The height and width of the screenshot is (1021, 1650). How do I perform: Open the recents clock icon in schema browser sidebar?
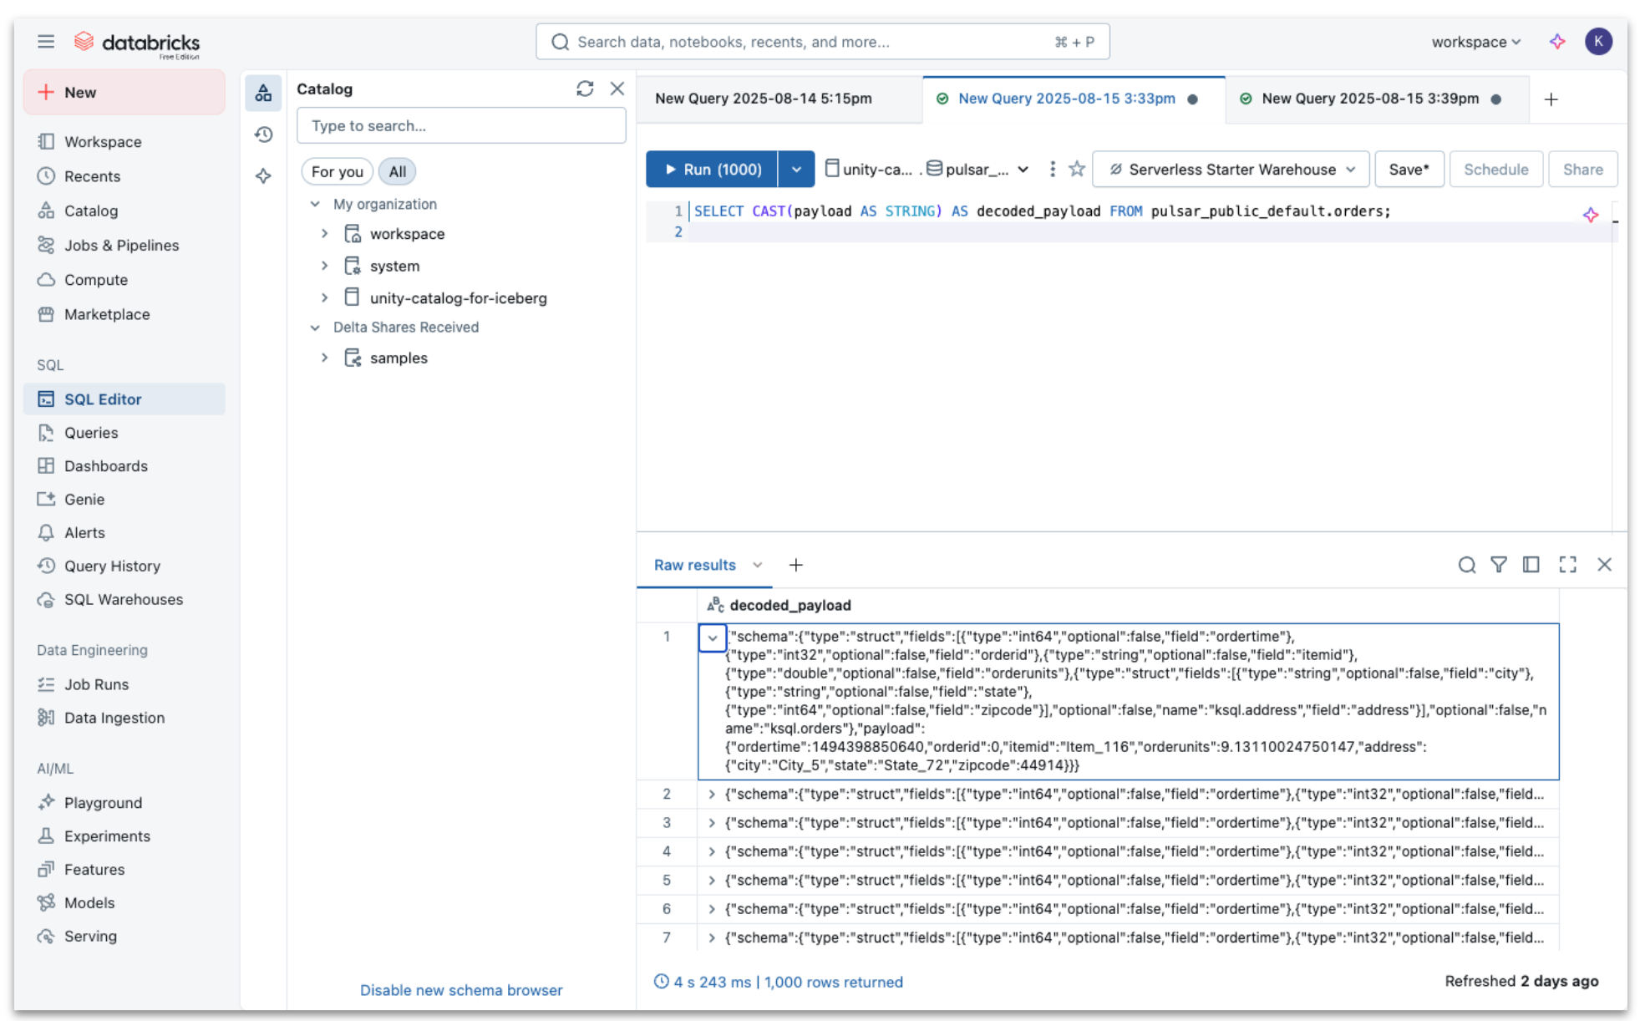click(263, 135)
